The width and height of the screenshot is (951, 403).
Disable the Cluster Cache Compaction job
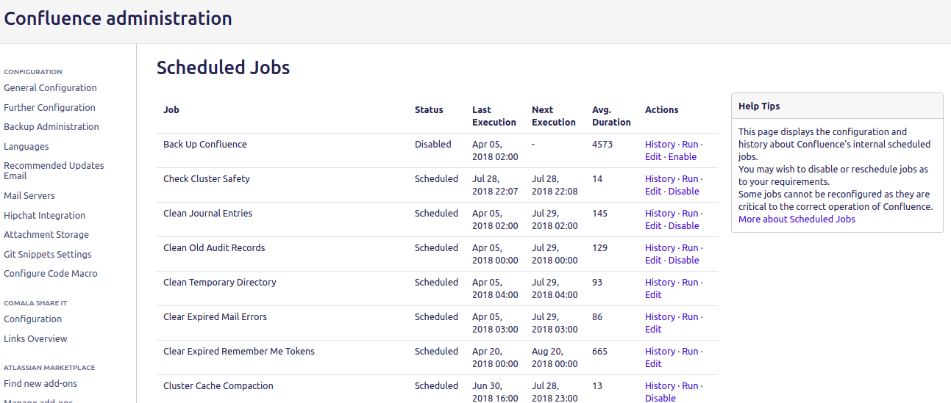click(x=660, y=399)
